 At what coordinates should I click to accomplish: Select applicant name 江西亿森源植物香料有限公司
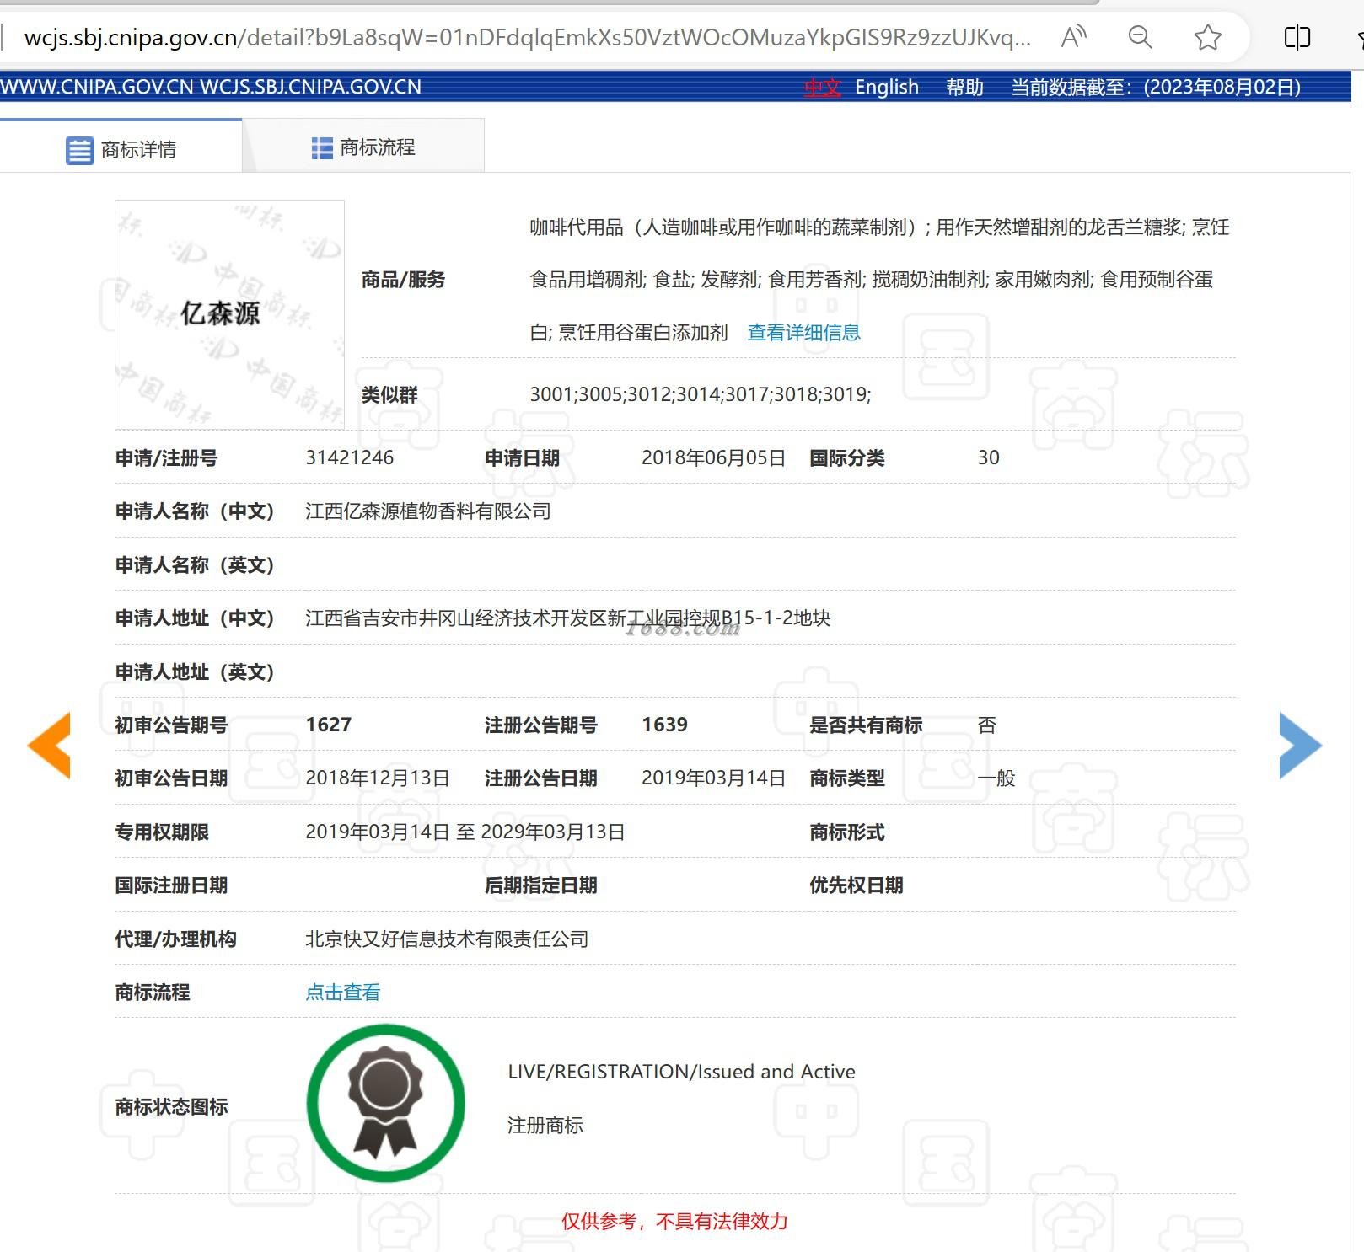(x=428, y=511)
